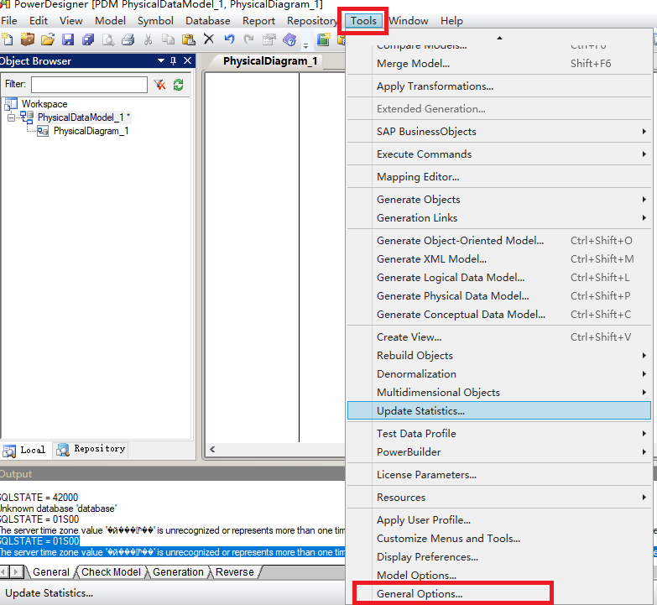Click the Save floppy disk icon
657x605 pixels.
coord(68,39)
